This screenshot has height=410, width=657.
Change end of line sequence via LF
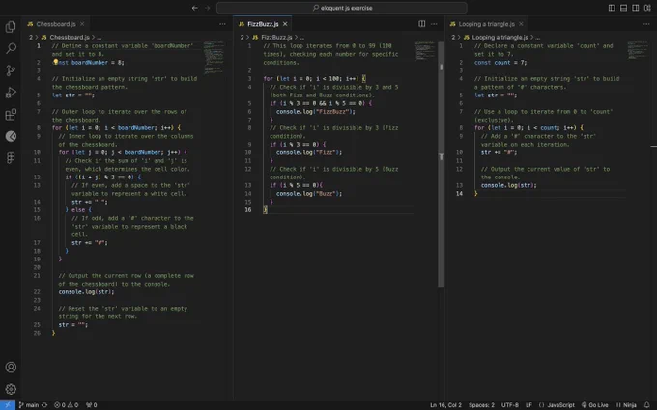[528, 405]
